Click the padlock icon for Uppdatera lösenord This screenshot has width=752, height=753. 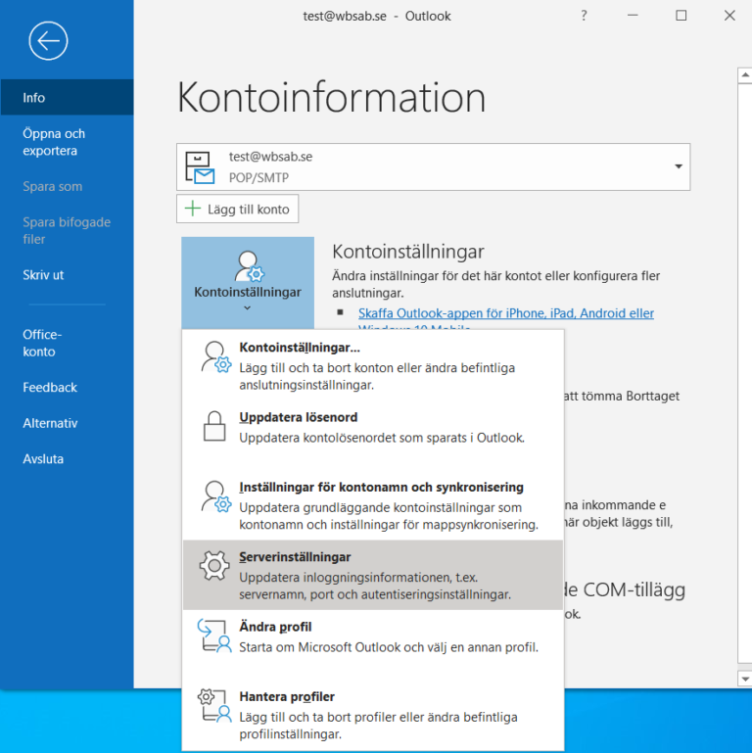[x=215, y=427]
